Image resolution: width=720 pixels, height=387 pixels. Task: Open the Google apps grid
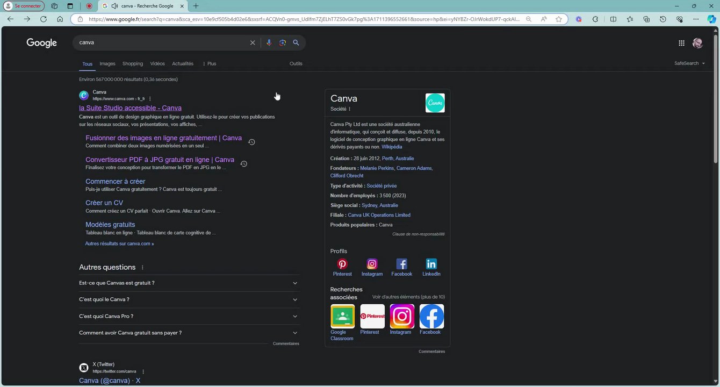tap(681, 43)
